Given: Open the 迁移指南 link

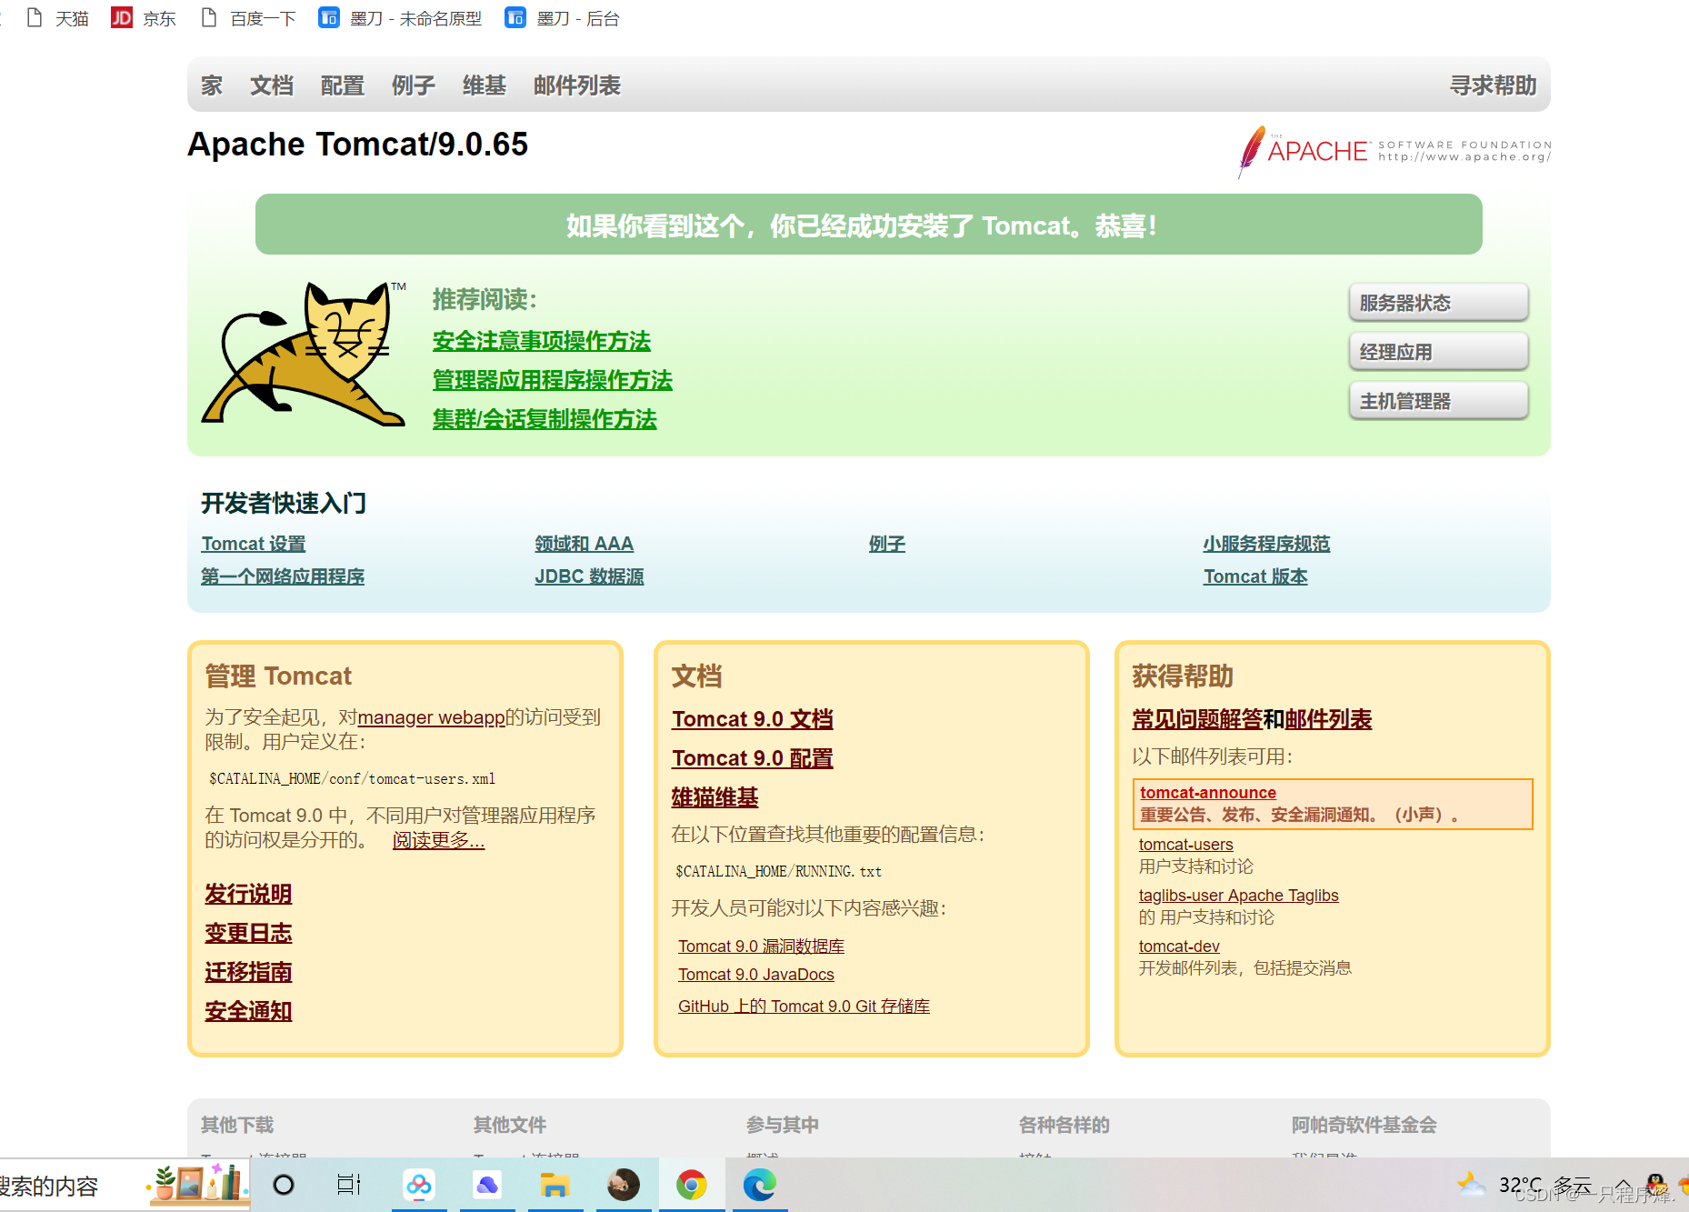Looking at the screenshot, I should 248,972.
